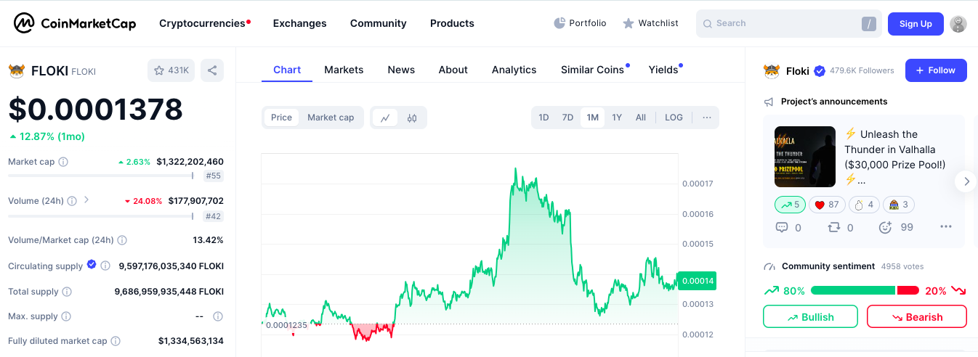Open Unleash the Thunder announcement text
The height and width of the screenshot is (357, 978).
(895, 157)
